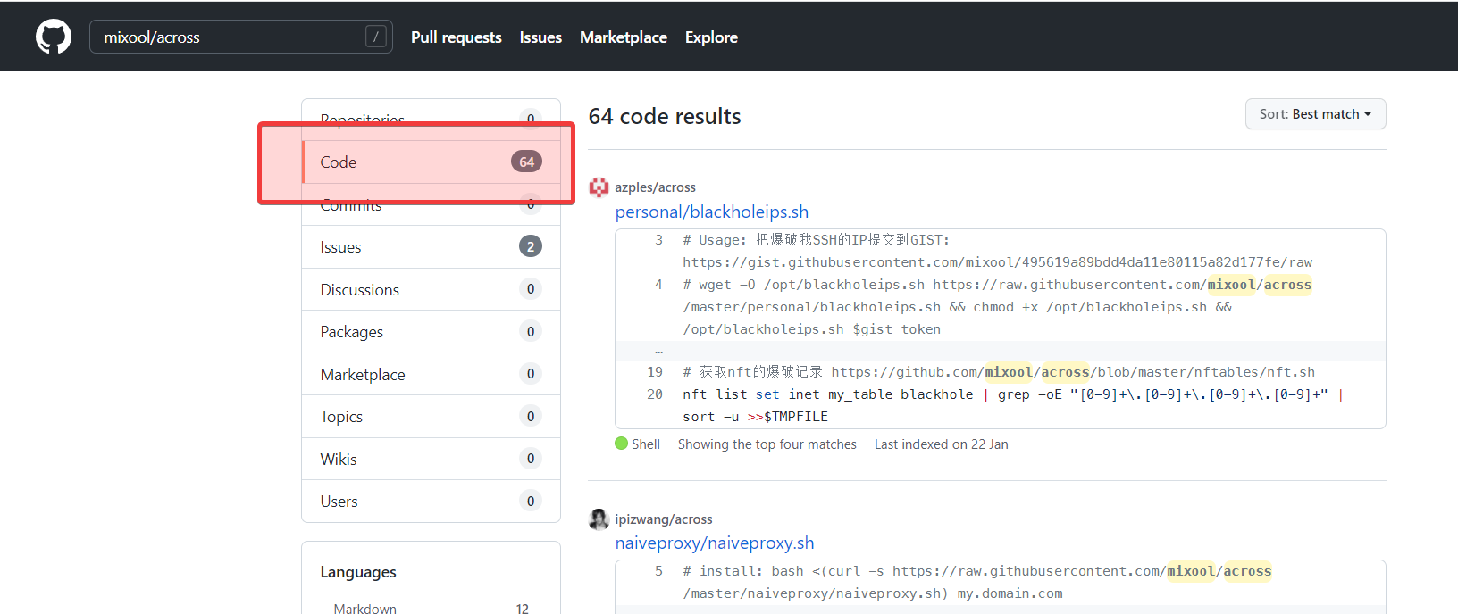Click the 0 count badge on Discussions
This screenshot has height=614, width=1458.
[531, 289]
